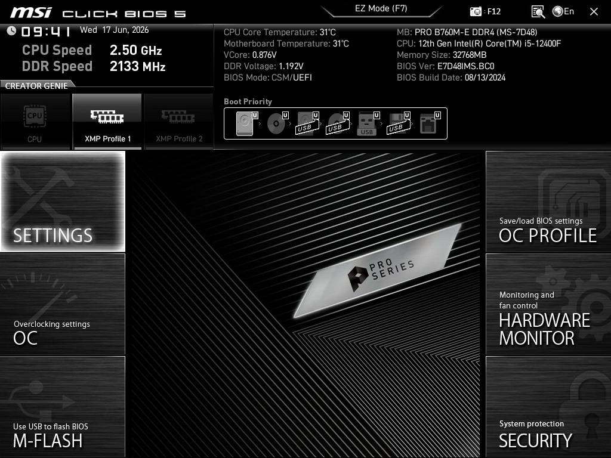Click the BIOS Mode CSM/UEFI text
611x458 pixels.
(x=268, y=78)
